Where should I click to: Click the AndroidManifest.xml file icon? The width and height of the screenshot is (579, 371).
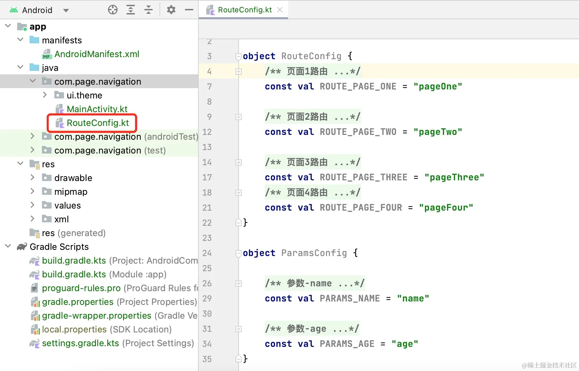tap(47, 54)
